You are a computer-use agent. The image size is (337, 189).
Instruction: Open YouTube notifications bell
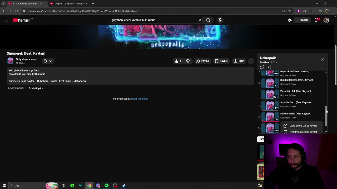[x=316, y=20]
